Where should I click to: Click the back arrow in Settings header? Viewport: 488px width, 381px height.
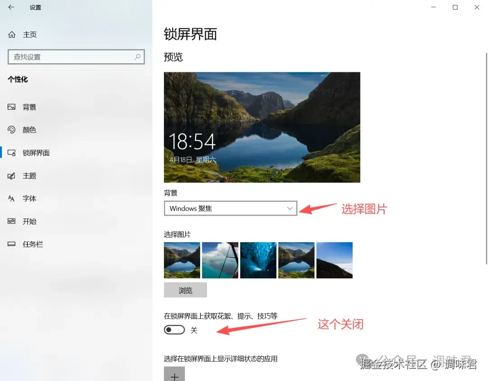point(11,7)
